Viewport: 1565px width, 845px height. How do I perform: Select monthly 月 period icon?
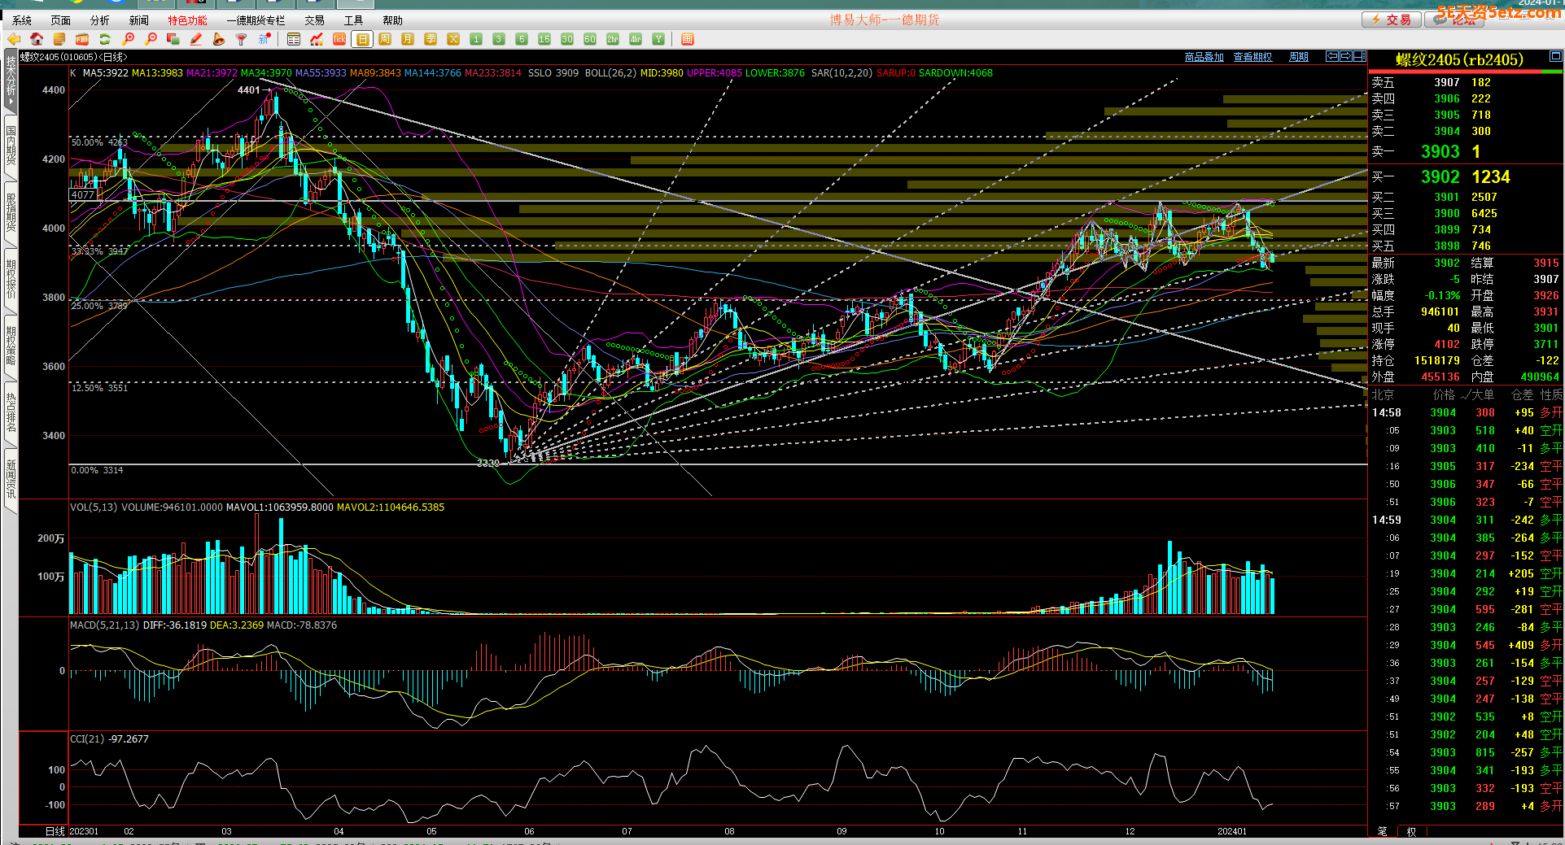pyautogui.click(x=408, y=39)
